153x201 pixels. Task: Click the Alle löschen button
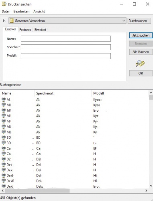point(141,52)
